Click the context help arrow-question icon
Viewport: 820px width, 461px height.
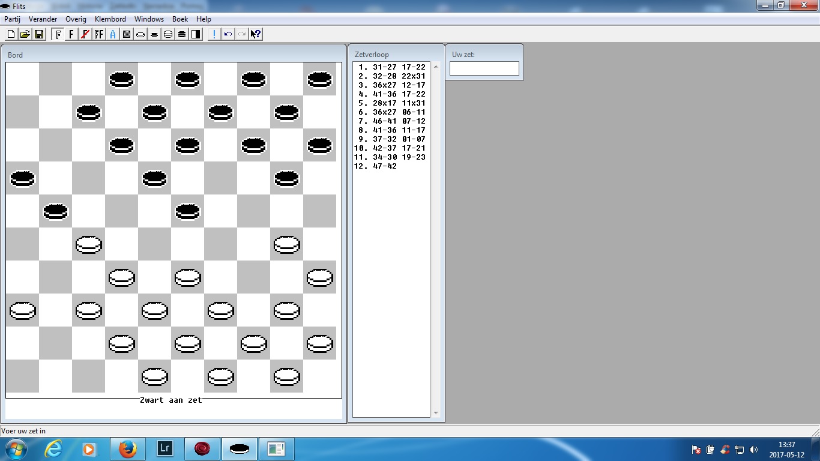pos(256,34)
